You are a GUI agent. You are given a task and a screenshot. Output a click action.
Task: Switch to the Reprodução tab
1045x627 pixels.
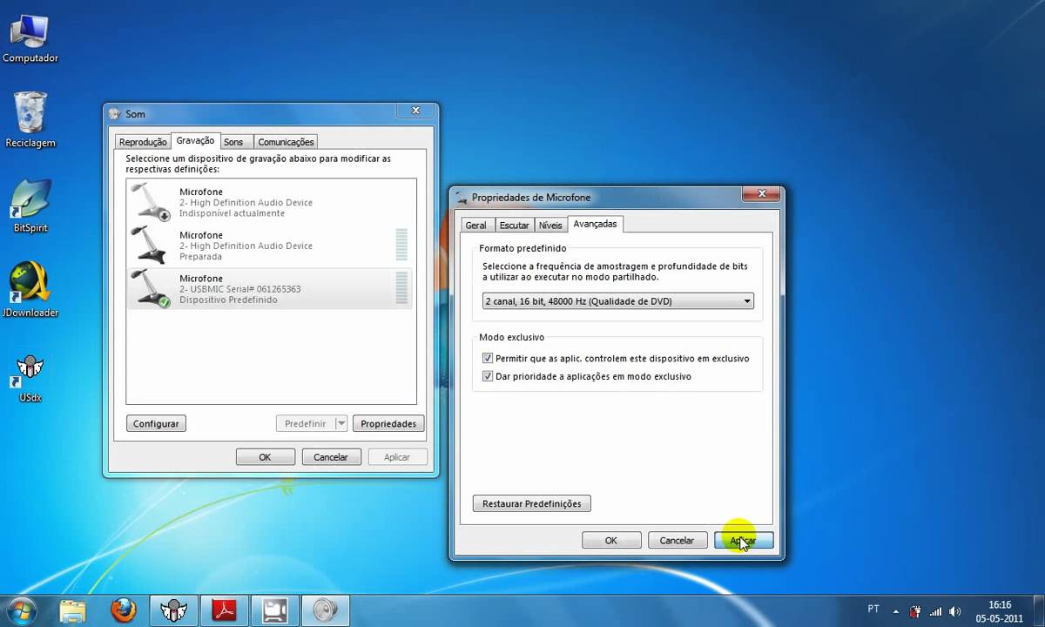pos(143,142)
